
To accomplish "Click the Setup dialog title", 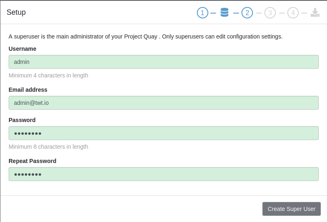I will point(16,12).
